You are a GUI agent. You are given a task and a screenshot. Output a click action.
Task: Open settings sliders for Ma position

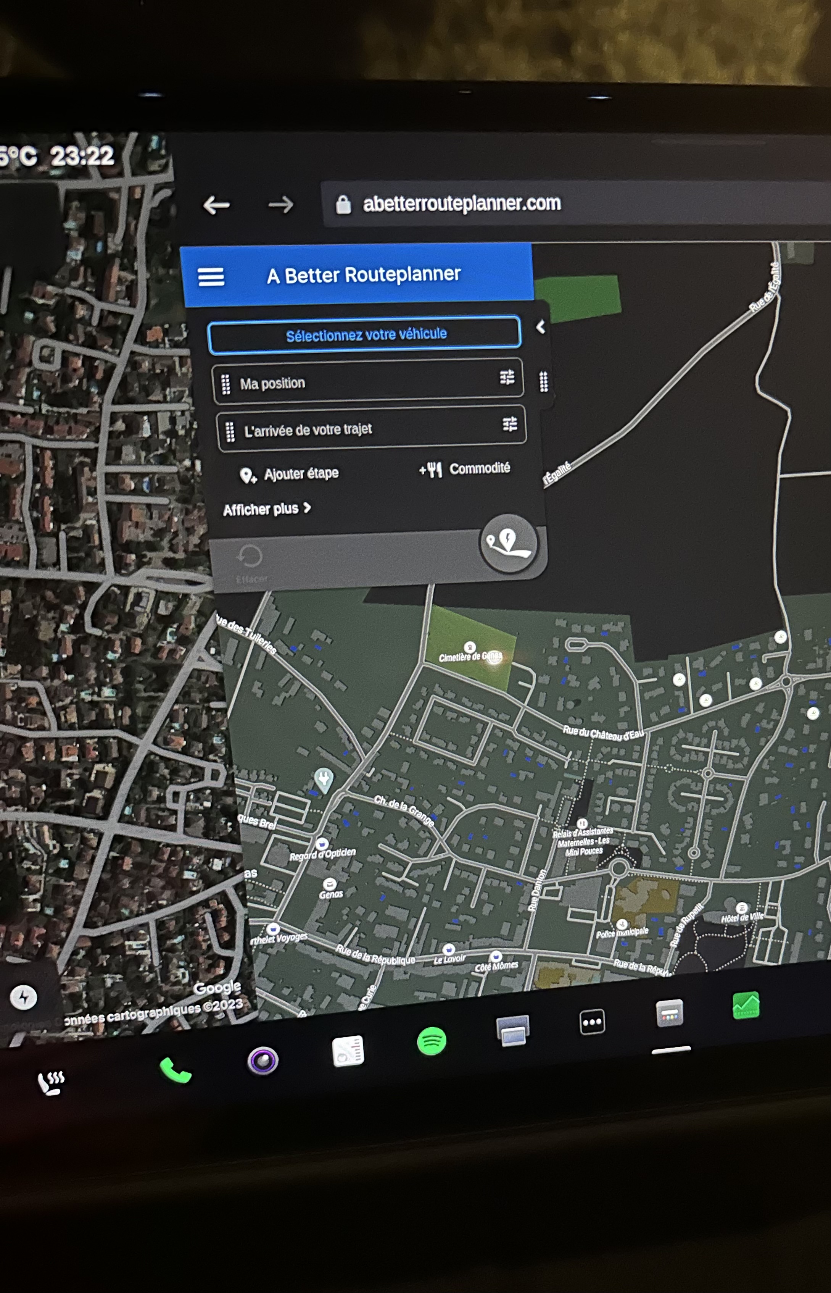pyautogui.click(x=507, y=378)
